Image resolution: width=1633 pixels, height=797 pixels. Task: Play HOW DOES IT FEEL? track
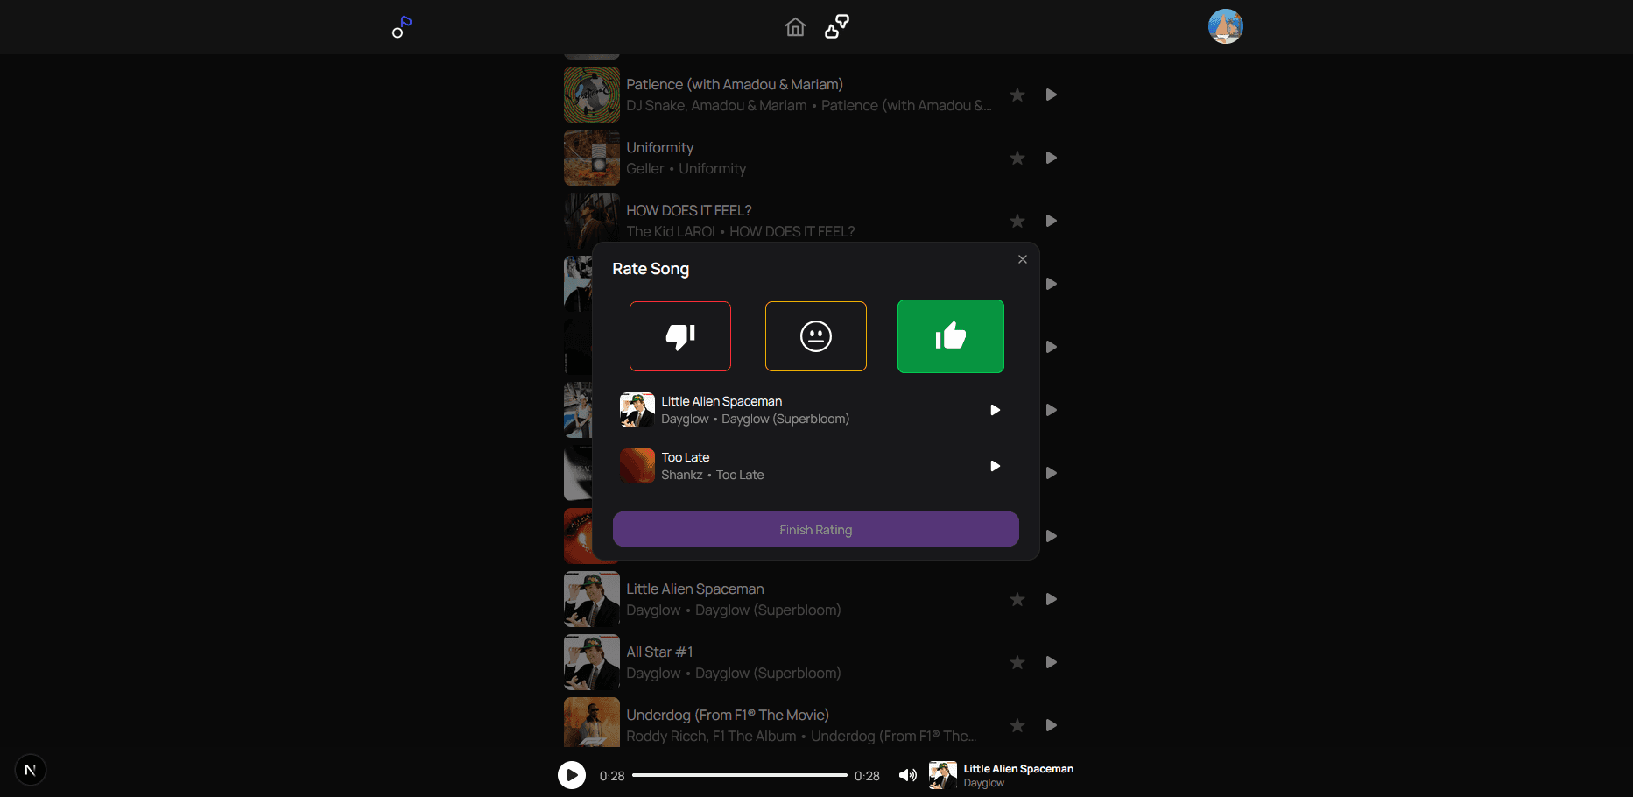click(x=1052, y=221)
